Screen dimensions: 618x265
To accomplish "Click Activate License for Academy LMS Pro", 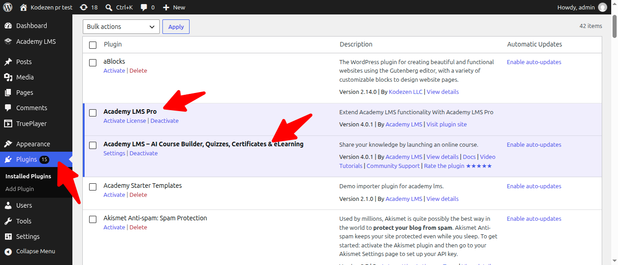I will (x=125, y=121).
